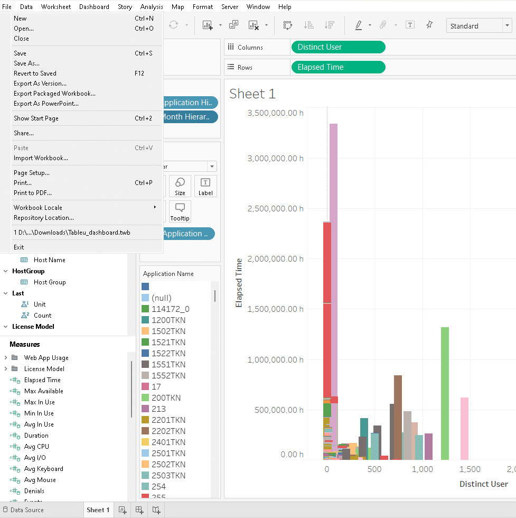This screenshot has height=518, width=516.
Task: Click the Highlight pen icon in the toolbar
Action: tap(359, 25)
